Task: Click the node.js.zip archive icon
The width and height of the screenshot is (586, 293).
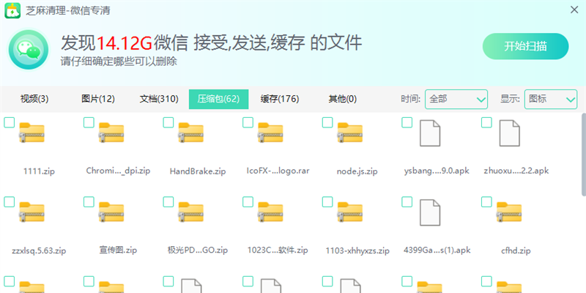Action: coord(350,133)
